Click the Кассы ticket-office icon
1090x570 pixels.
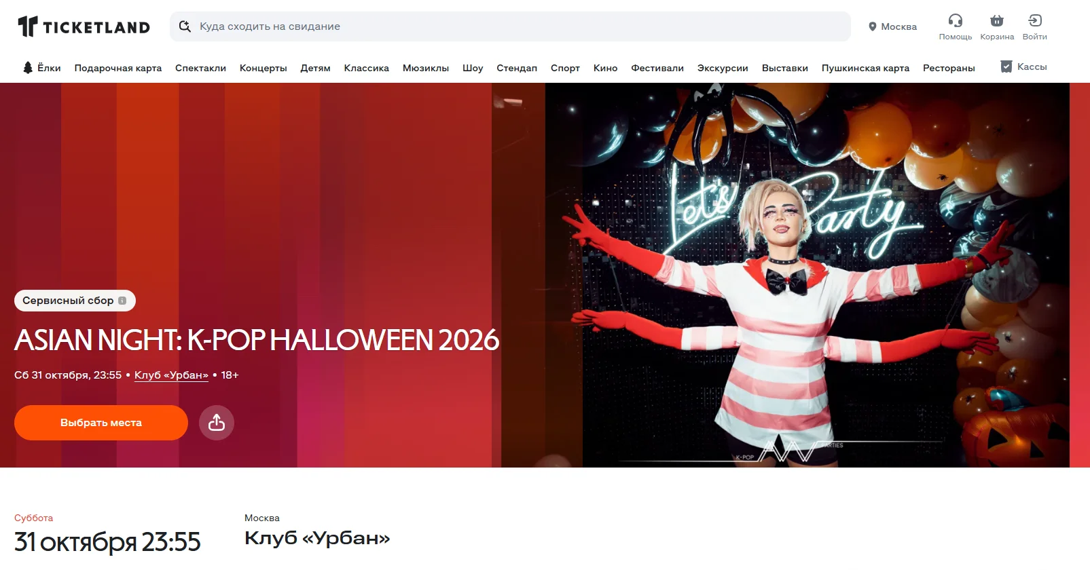[1006, 66]
